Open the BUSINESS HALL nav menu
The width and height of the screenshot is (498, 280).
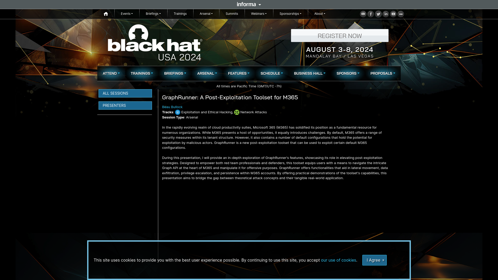[x=310, y=73]
